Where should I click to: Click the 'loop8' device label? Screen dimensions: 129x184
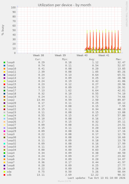pos(11,166)
